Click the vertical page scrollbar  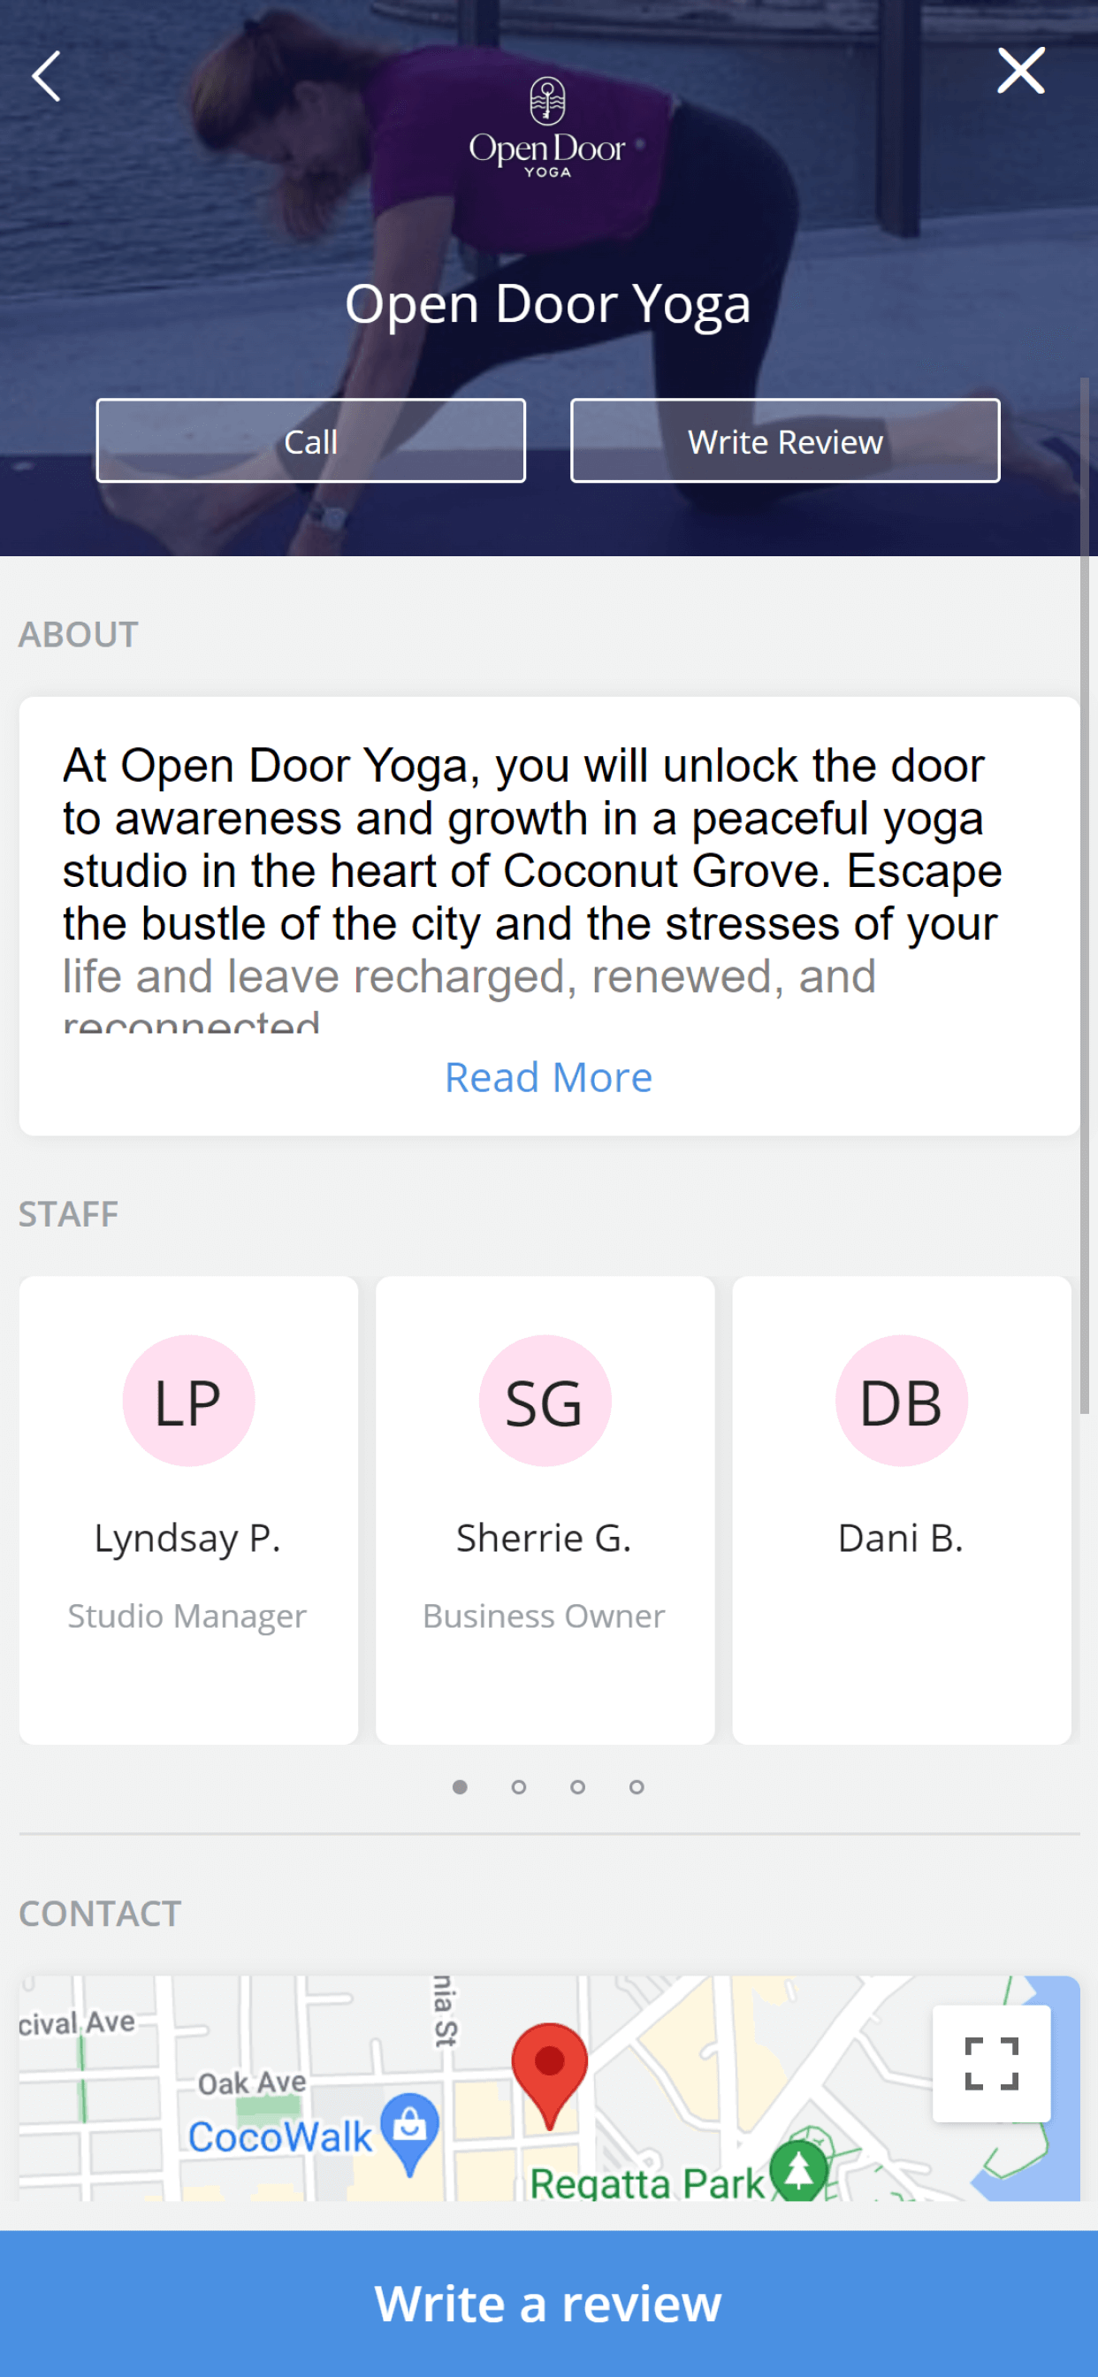click(x=1085, y=895)
